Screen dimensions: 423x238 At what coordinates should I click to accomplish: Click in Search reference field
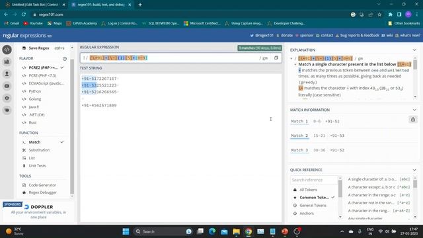(x=313, y=180)
